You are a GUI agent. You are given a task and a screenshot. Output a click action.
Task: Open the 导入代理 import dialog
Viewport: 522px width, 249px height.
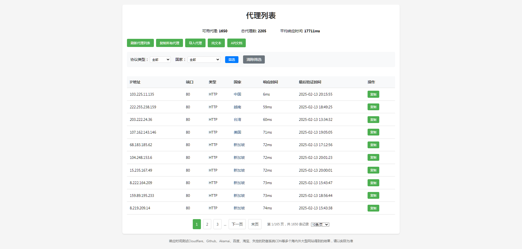click(x=195, y=43)
